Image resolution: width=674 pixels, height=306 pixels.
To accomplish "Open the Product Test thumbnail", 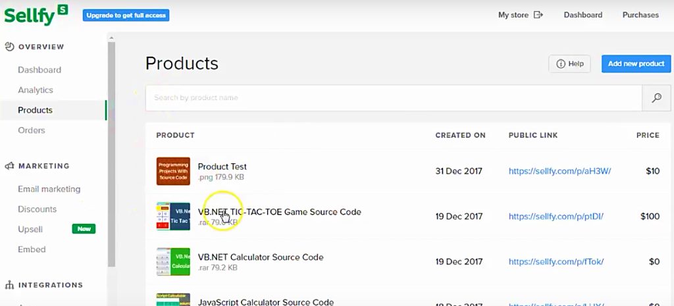I will pos(173,171).
